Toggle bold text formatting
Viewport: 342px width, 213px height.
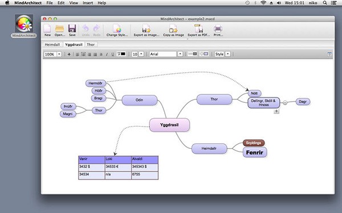point(101,55)
